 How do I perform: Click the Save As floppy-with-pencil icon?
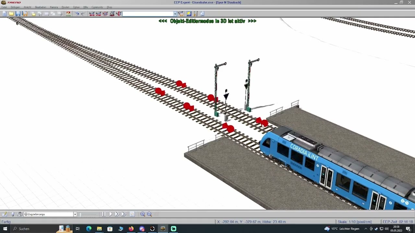click(x=25, y=14)
